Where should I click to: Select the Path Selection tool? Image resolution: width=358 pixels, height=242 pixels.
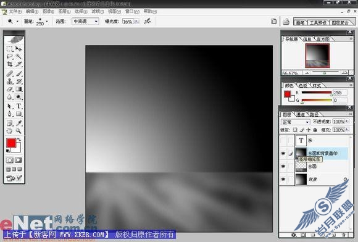click(10, 106)
